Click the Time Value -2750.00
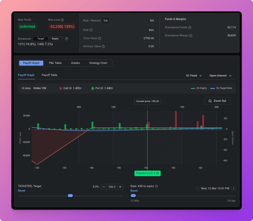 148,38
